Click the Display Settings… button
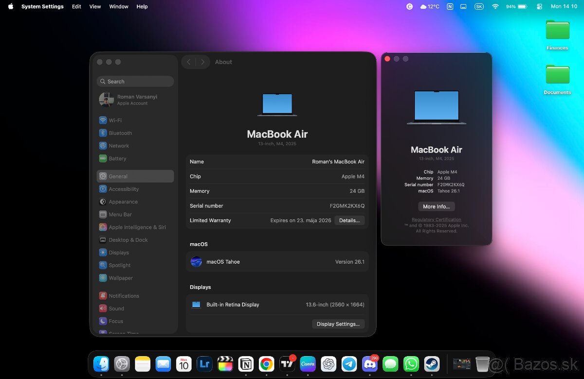Image resolution: width=584 pixels, height=379 pixels. [x=338, y=324]
